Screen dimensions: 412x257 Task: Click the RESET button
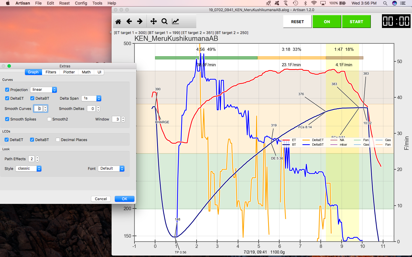click(298, 22)
